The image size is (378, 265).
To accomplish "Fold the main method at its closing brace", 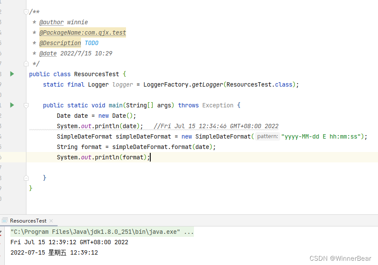I will coord(26,178).
